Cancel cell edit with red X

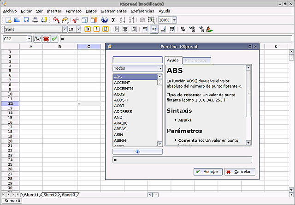click(46, 39)
